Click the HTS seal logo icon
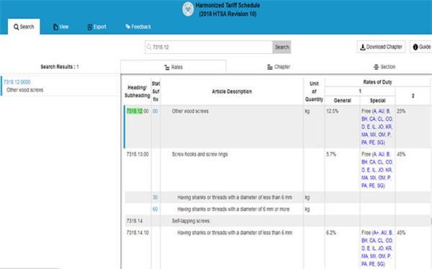The height and width of the screenshot is (269, 432). [188, 9]
